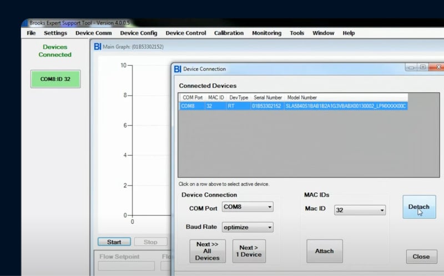Open the Device Config menu
The image size is (444, 276).
(138, 33)
